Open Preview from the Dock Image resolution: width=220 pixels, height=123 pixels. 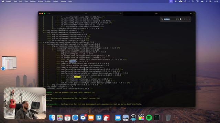(125, 118)
